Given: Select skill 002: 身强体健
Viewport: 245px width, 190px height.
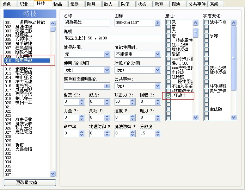Looking at the screenshot, I should point(27,27).
